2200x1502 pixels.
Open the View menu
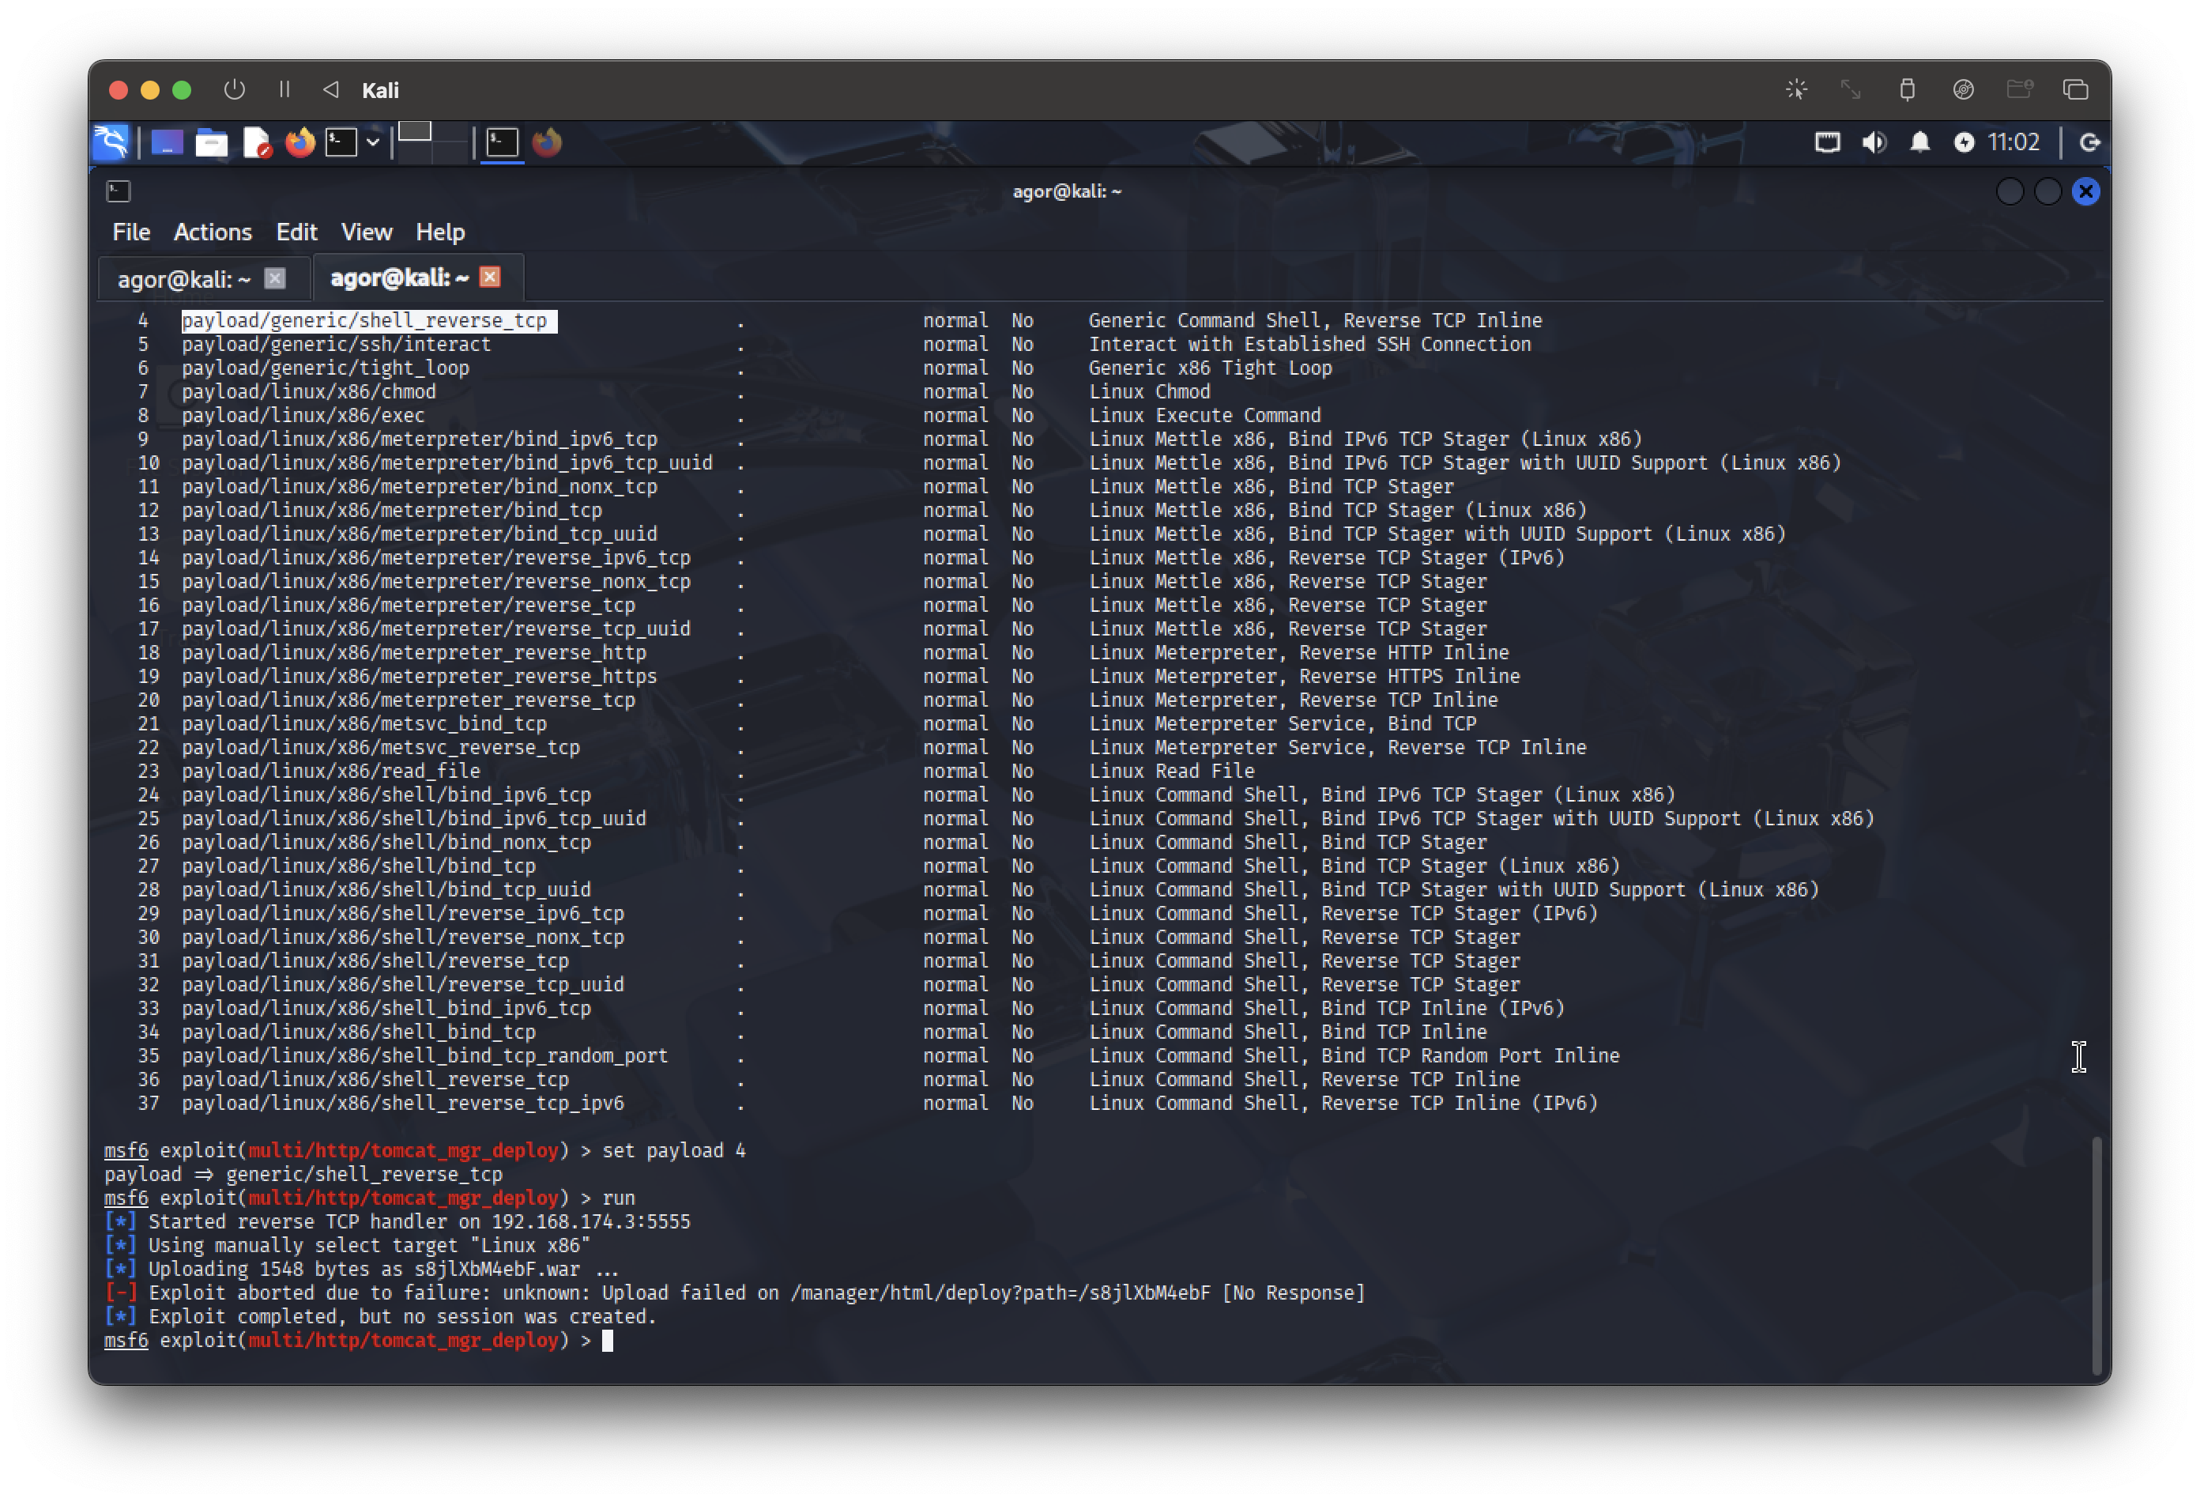tap(365, 232)
